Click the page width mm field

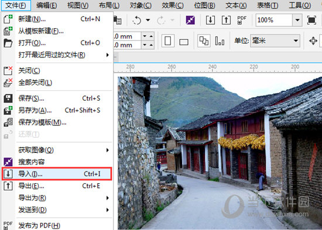[x=127, y=36]
